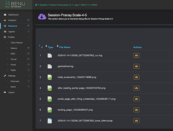
Task: Download geckodriver.log using its cloud button
Action: click(136, 66)
